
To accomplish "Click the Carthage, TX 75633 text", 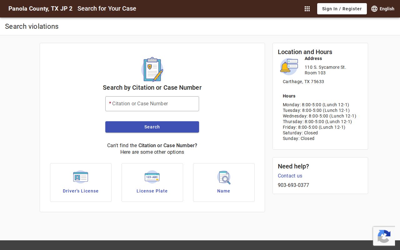I will (x=303, y=82).
